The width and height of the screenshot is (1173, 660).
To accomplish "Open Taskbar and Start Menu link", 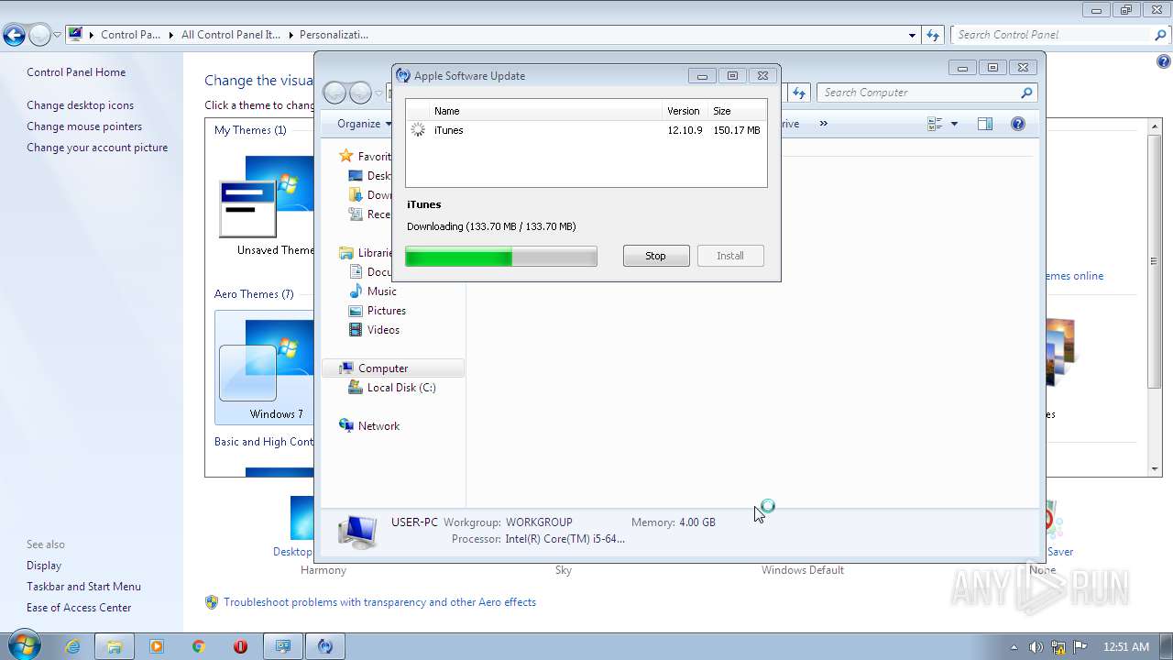I will (x=83, y=587).
